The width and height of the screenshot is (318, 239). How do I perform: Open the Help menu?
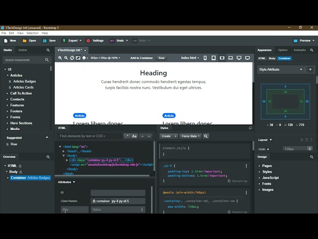(45, 33)
